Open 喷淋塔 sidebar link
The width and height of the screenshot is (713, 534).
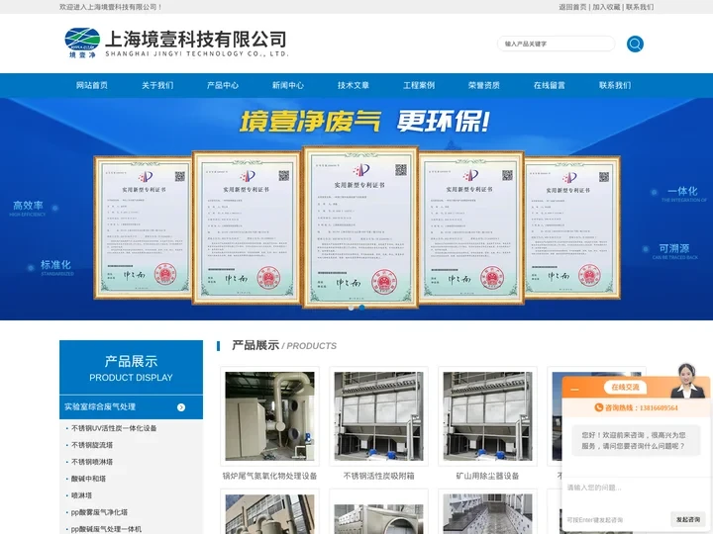click(82, 495)
